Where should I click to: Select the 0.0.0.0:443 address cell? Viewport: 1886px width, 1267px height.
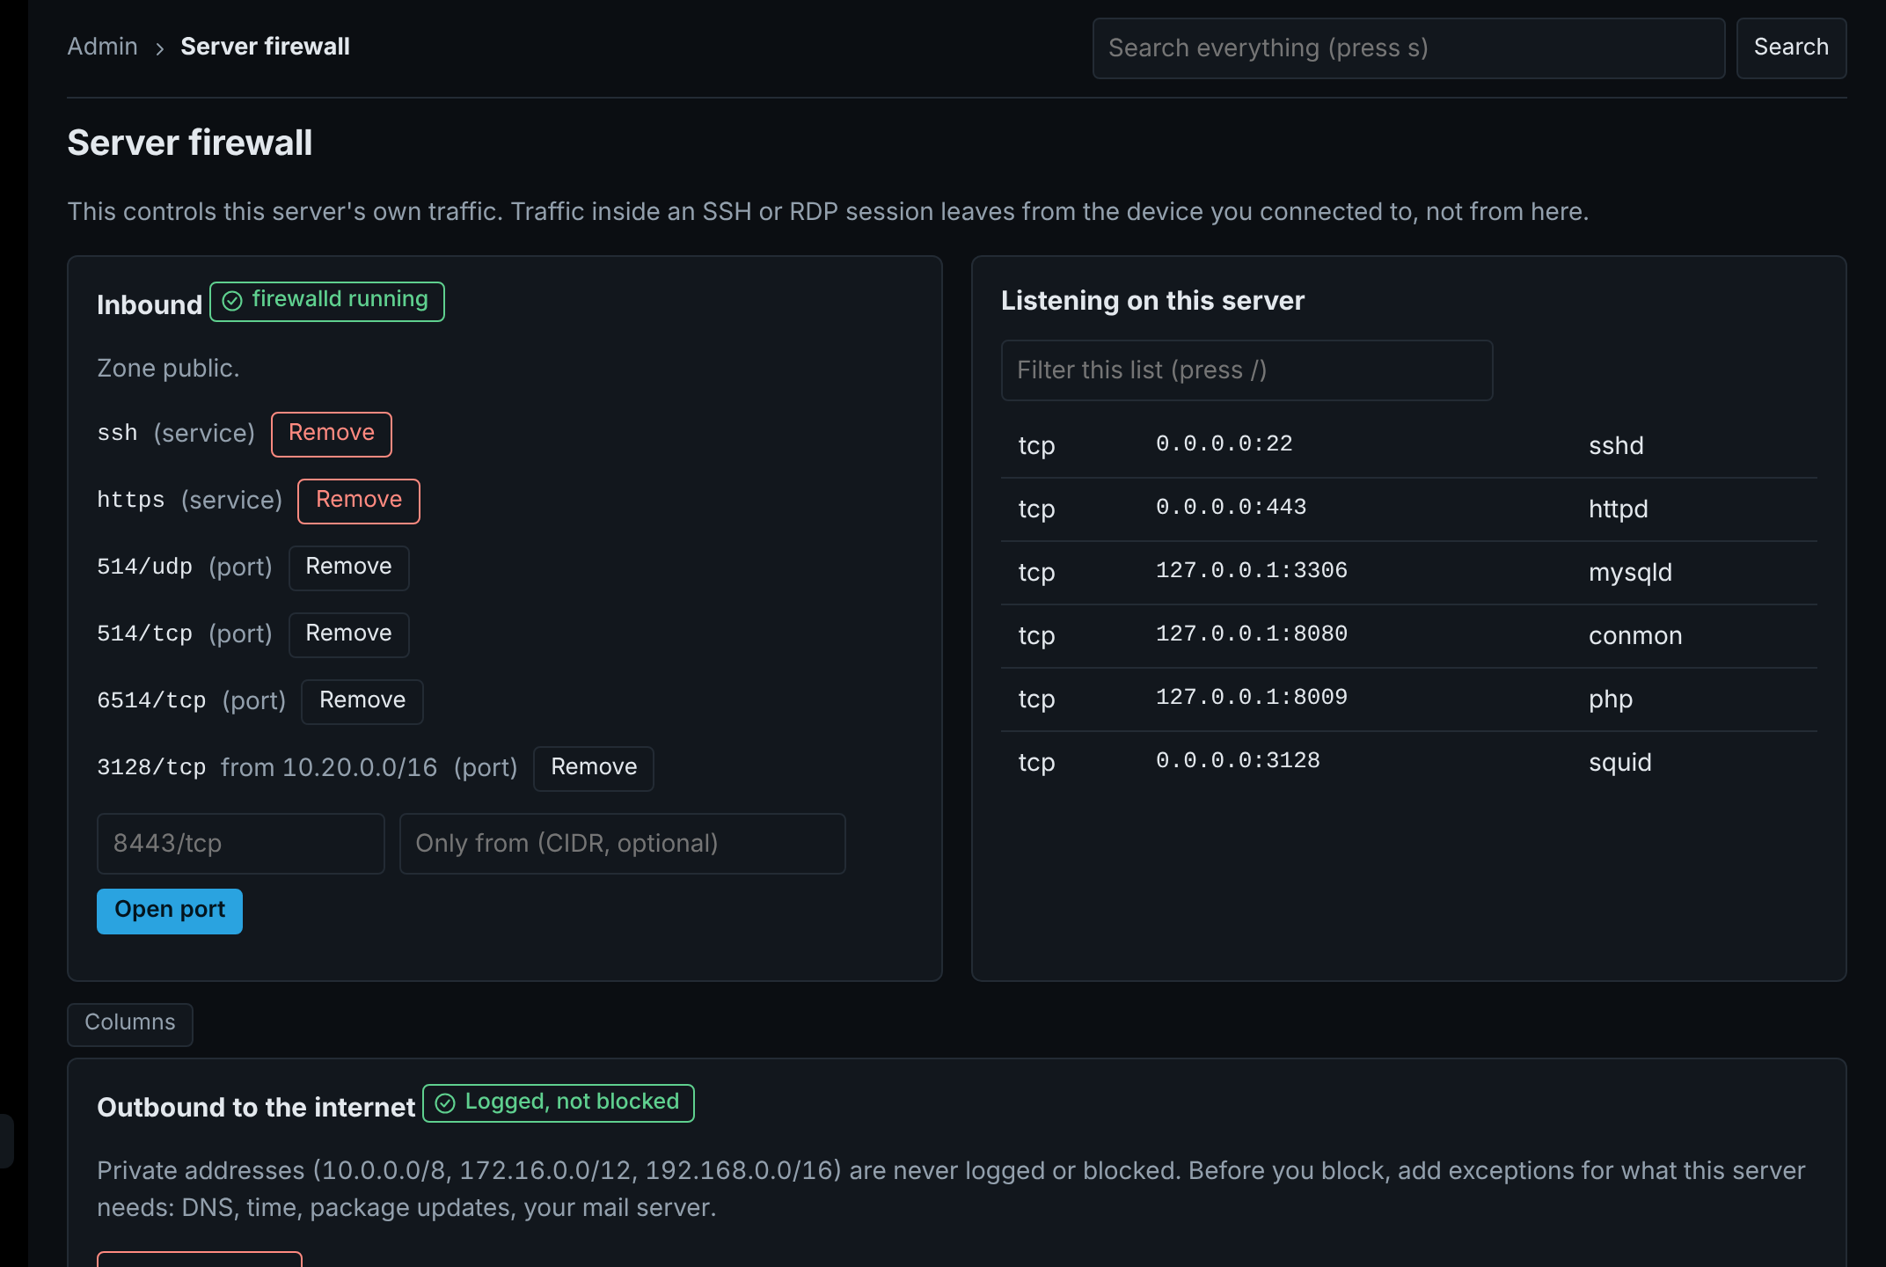1232,508
